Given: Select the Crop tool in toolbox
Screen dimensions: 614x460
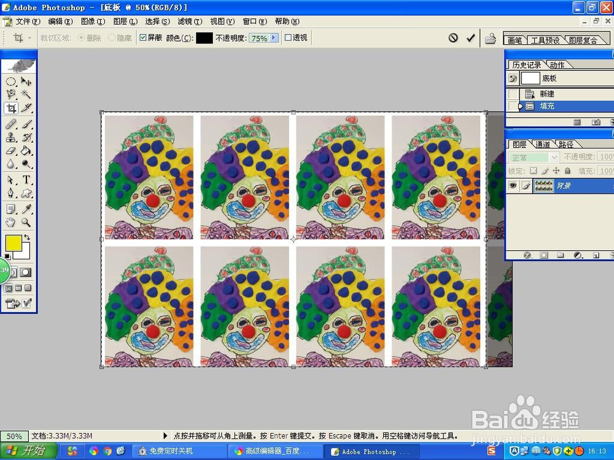Looking at the screenshot, I should click(x=11, y=107).
